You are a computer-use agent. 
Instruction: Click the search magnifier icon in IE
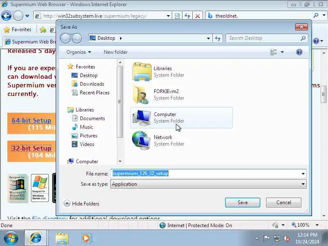coord(316,16)
